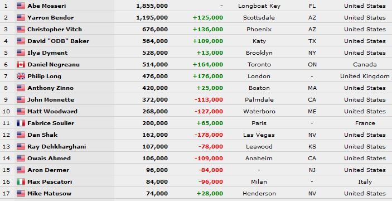Click the US flag beside Mike Matusow
The height and width of the screenshot is (201, 392).
coord(21,194)
